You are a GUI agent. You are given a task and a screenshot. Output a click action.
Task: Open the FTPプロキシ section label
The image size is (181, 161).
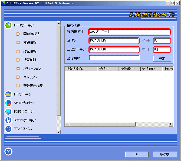(23, 94)
